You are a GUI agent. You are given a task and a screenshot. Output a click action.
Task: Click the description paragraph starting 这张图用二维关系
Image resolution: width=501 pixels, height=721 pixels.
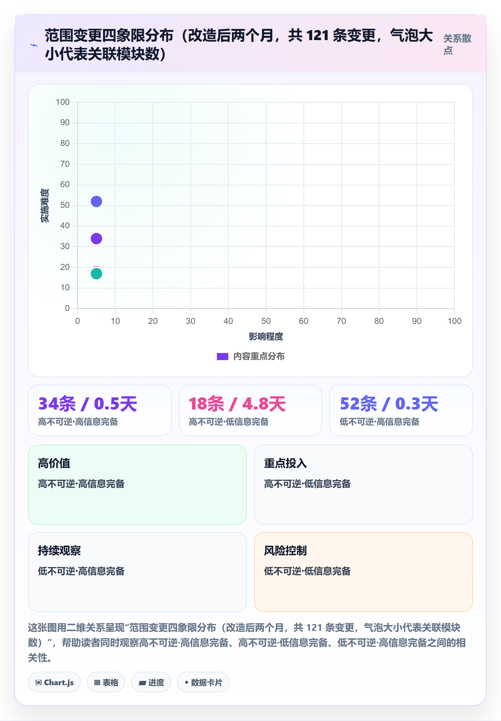point(247,643)
